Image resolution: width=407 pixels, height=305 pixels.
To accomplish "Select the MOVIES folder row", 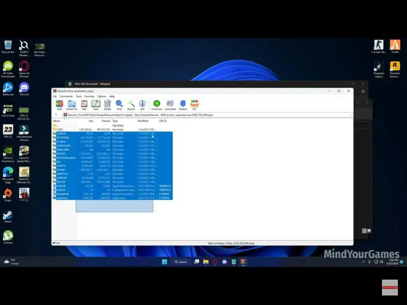I will tap(112, 154).
